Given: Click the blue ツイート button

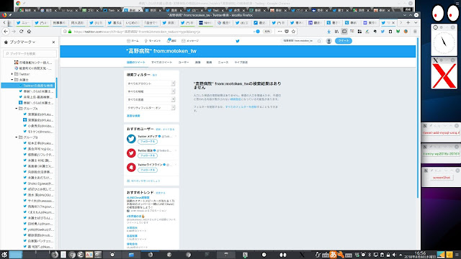Looking at the screenshot, I should [x=344, y=41].
